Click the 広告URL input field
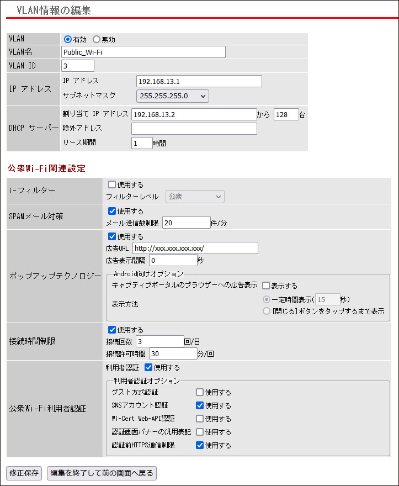Viewport: 399px width, 486px height. point(195,248)
